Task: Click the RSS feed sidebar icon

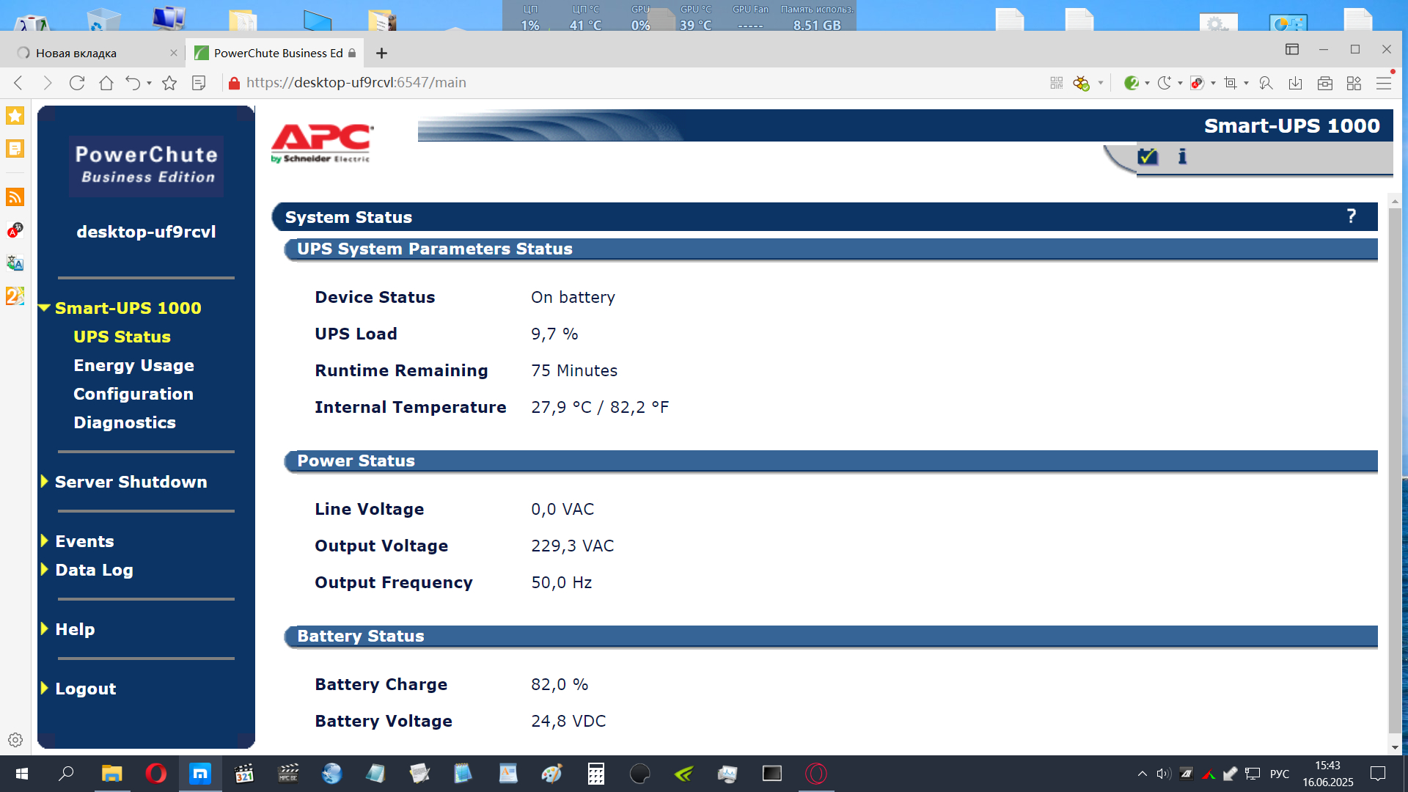Action: click(15, 197)
